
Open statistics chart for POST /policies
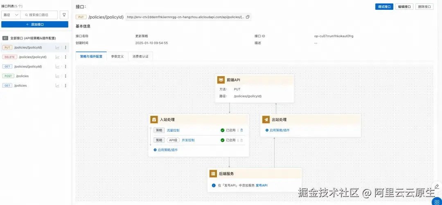(x=58, y=76)
